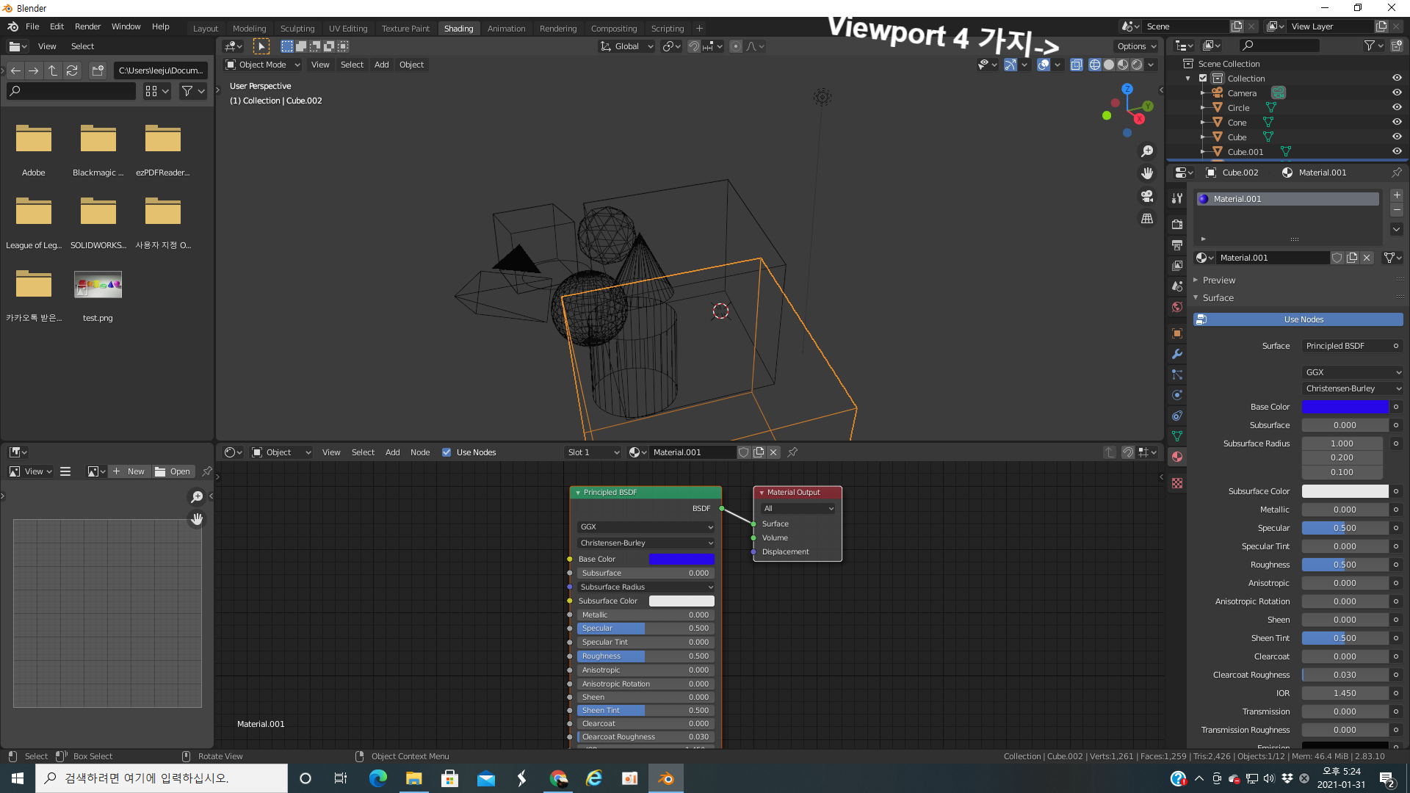Select the test.png thumbnail in file browser
The image size is (1410, 793).
point(98,285)
